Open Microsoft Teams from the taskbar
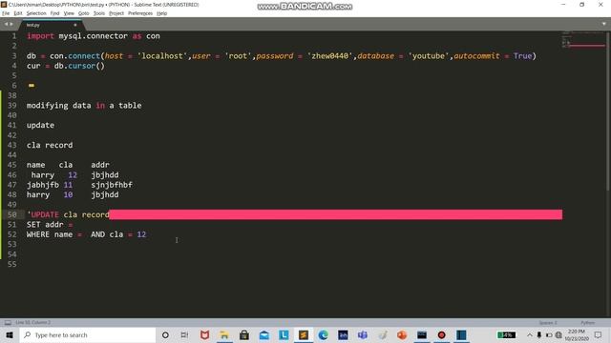The height and width of the screenshot is (343, 611). [x=363, y=334]
